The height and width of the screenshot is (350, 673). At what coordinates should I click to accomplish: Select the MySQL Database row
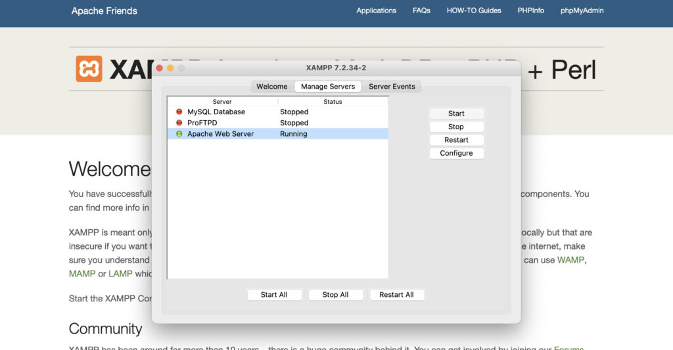(278, 112)
